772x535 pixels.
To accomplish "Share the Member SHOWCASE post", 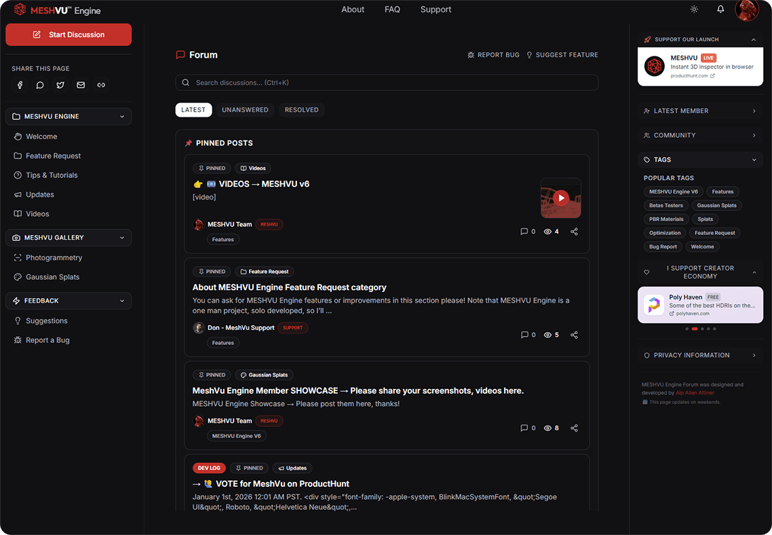I will click(x=574, y=428).
